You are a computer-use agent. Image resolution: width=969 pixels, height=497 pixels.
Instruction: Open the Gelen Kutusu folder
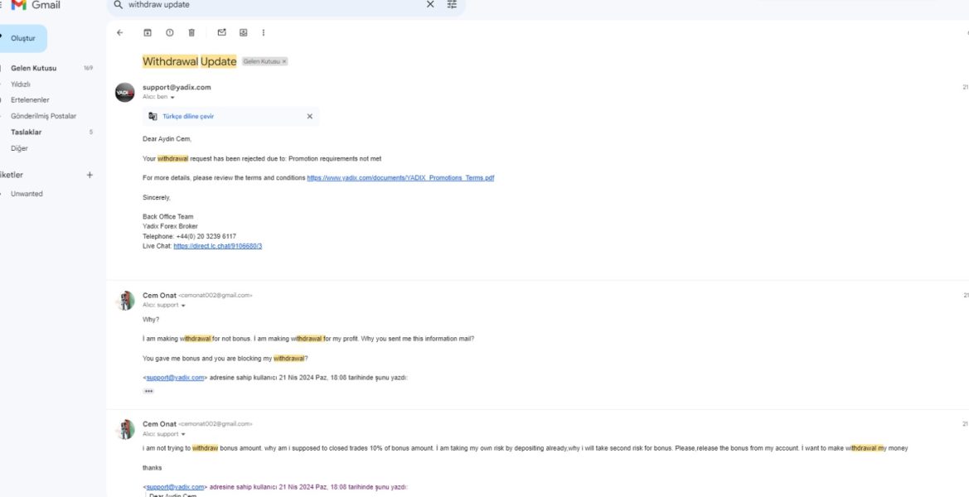[33, 68]
